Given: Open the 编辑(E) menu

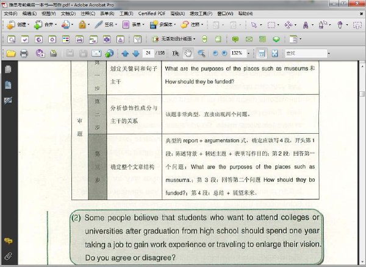Looking at the screenshot, I should 29,14.
